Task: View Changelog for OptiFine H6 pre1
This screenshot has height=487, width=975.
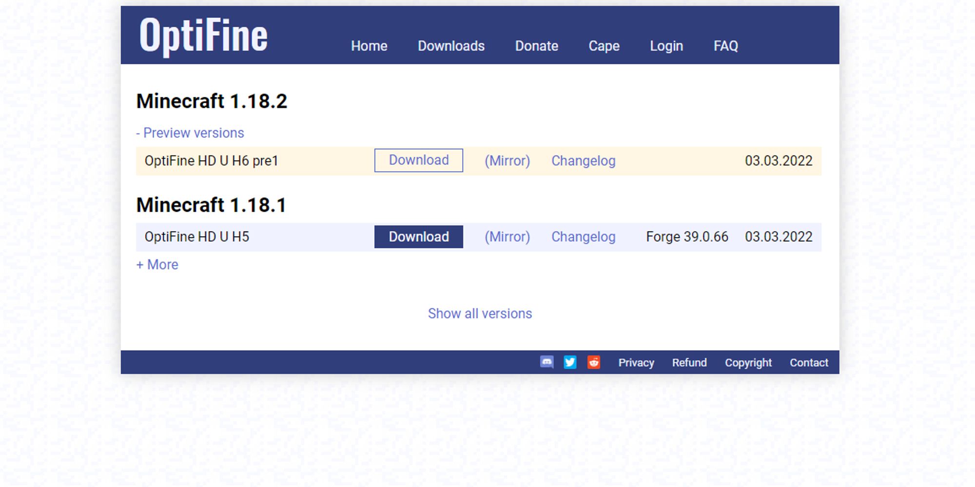Action: [x=583, y=161]
